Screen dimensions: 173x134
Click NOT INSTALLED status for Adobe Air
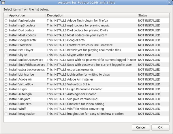[x=149, y=80]
